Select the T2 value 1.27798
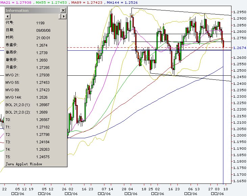This screenshot has height=196, width=247. 43,134
